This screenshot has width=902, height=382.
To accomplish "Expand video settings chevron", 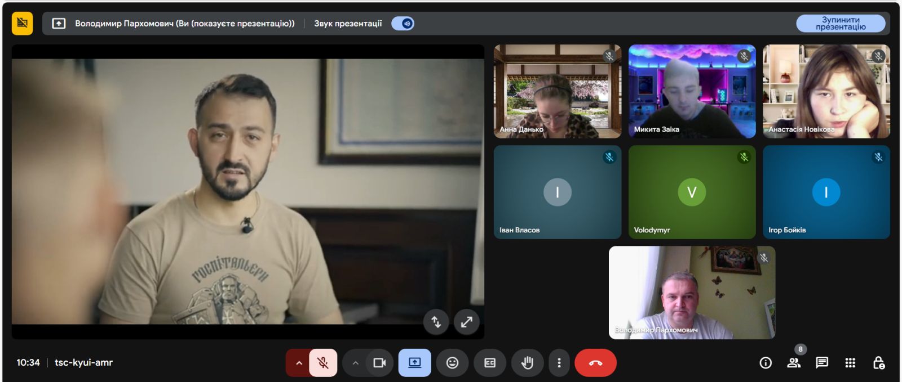I will [x=355, y=363].
